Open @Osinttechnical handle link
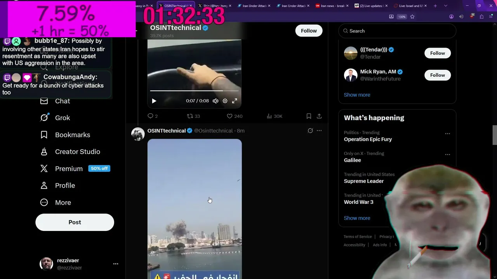 [x=213, y=131]
